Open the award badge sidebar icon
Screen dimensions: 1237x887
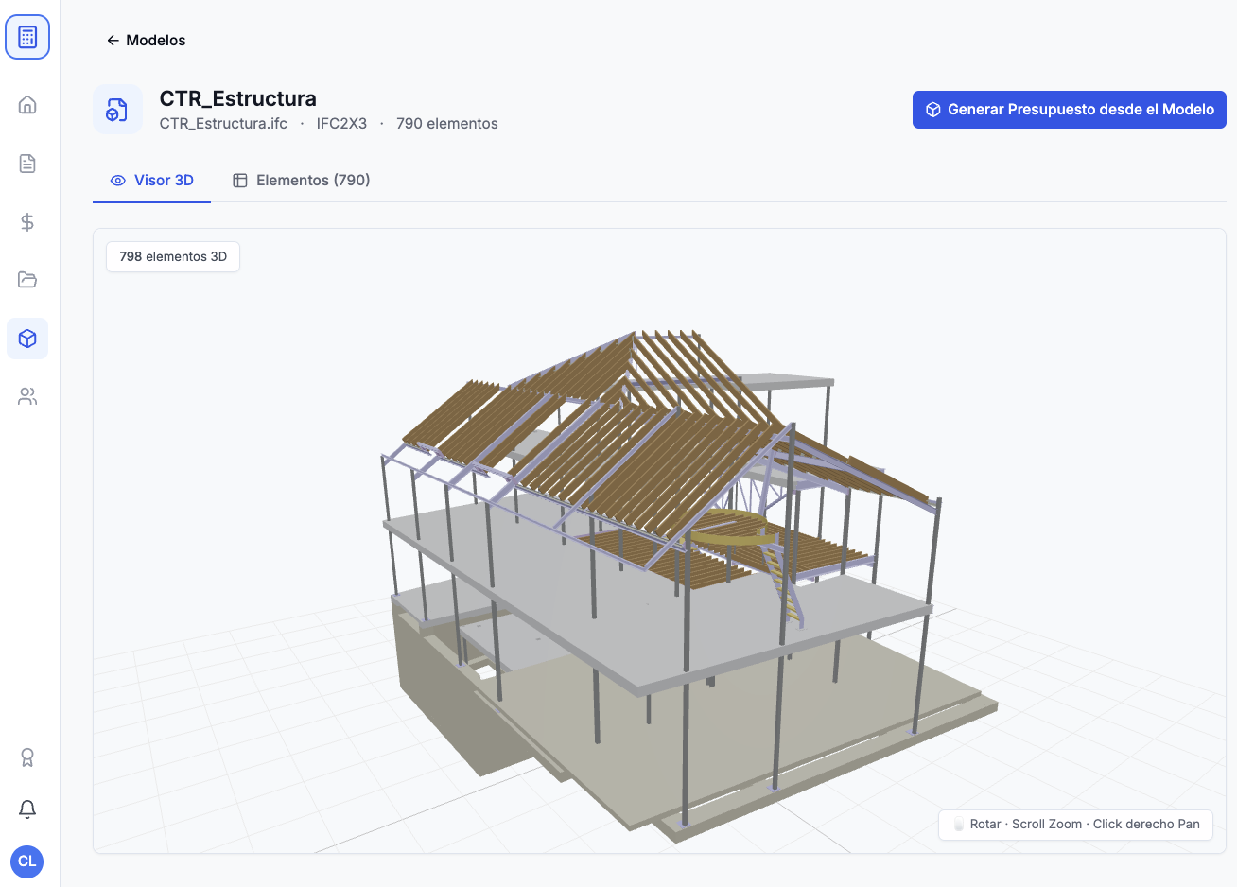tap(27, 757)
